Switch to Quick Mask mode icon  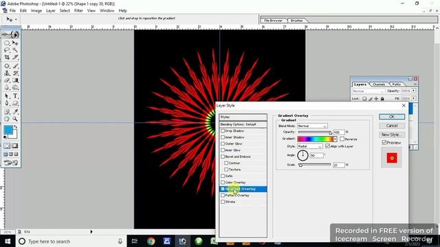15,145
